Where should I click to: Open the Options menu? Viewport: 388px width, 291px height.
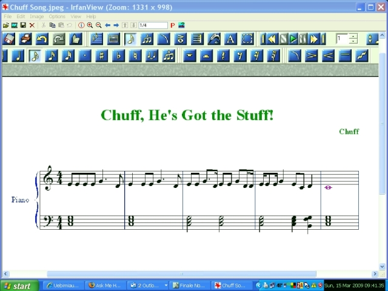[57, 16]
